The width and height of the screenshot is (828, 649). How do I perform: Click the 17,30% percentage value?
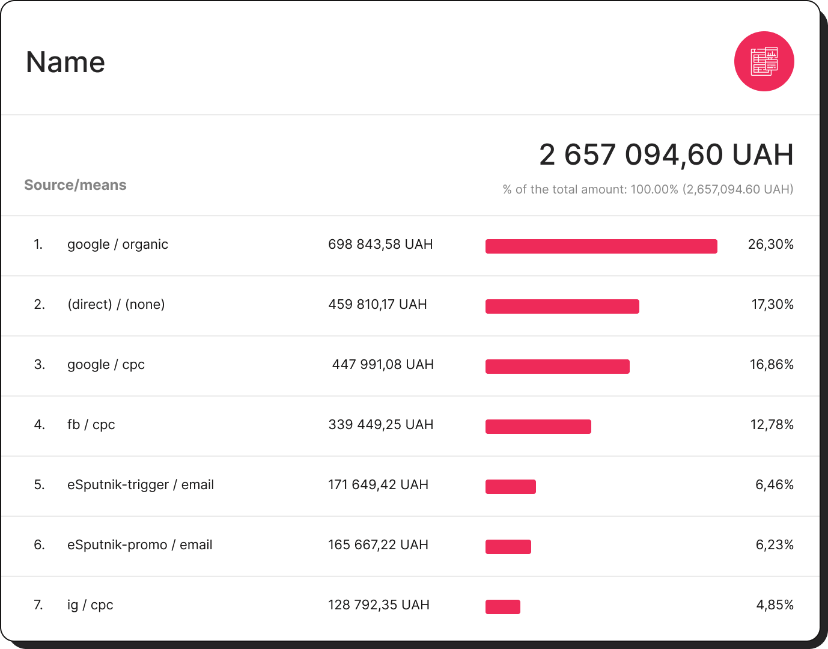point(772,305)
